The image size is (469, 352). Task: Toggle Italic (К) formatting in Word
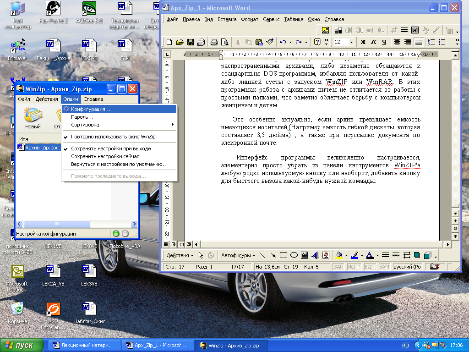pyautogui.click(x=373, y=42)
